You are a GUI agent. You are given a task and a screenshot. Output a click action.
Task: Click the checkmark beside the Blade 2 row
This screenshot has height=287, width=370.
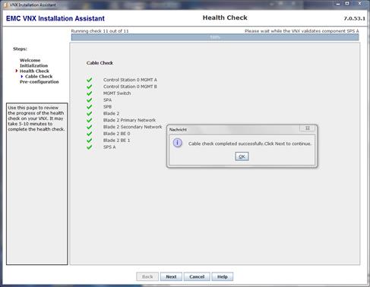tap(90, 113)
